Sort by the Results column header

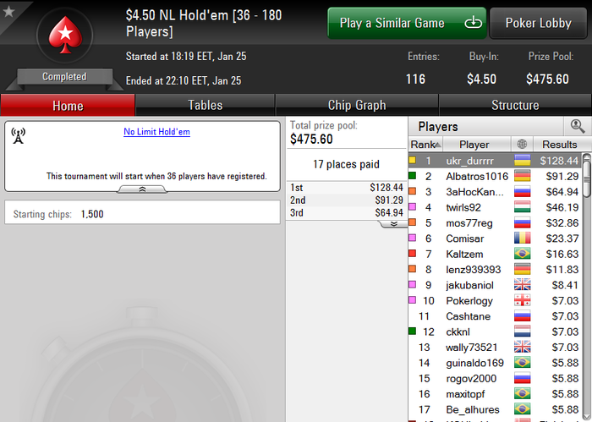[x=560, y=144]
